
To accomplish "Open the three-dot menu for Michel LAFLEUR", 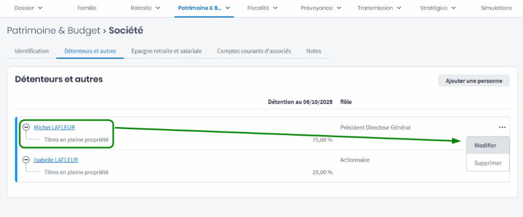I will tap(503, 127).
